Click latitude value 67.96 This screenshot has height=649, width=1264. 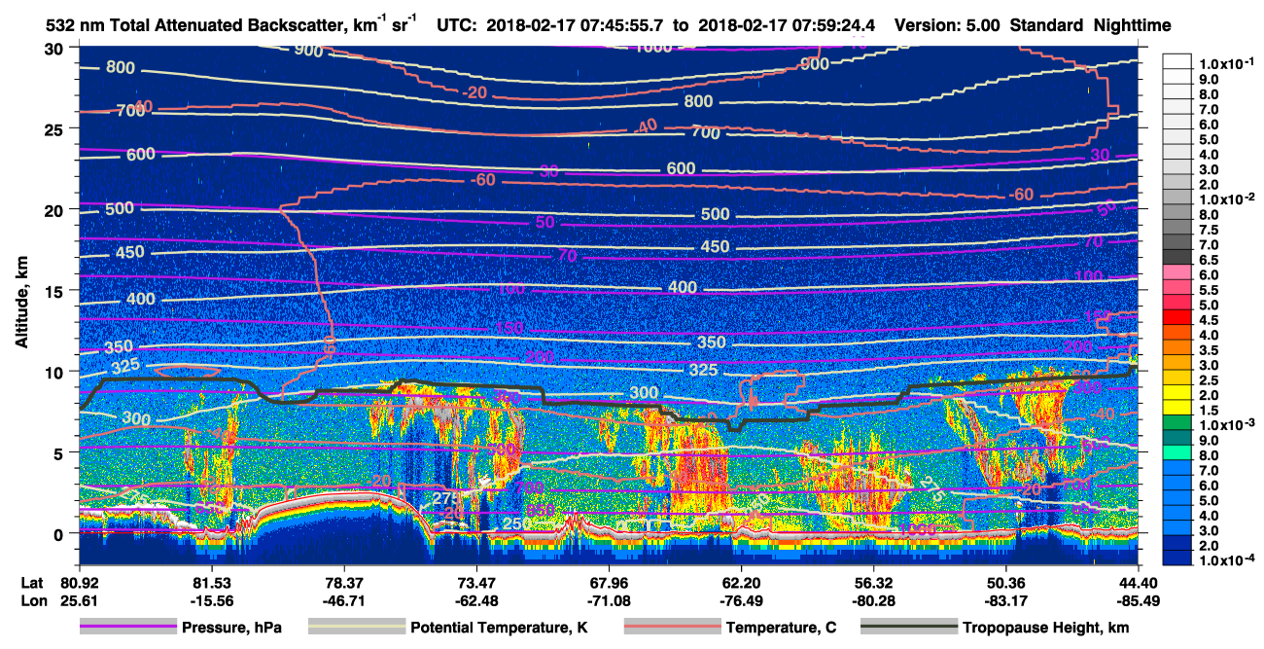[609, 582]
